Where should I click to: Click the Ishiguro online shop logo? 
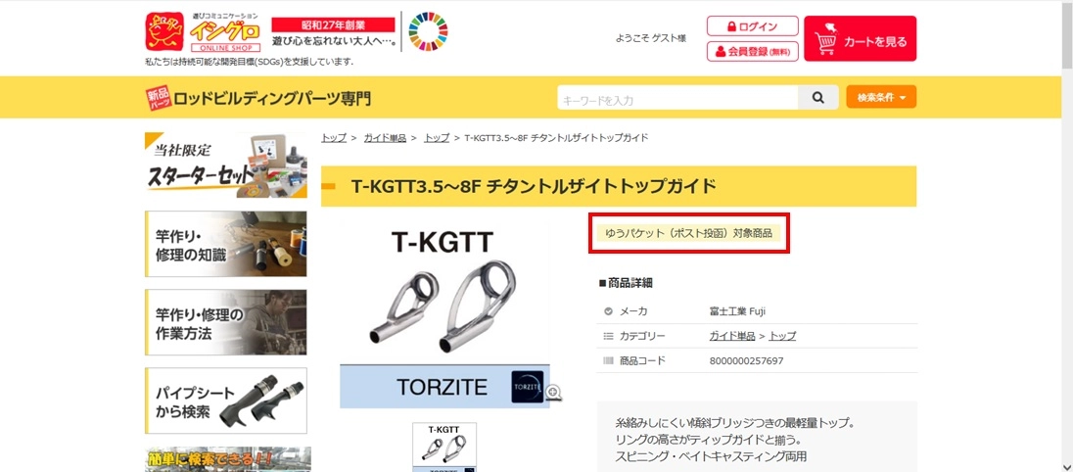pyautogui.click(x=204, y=31)
